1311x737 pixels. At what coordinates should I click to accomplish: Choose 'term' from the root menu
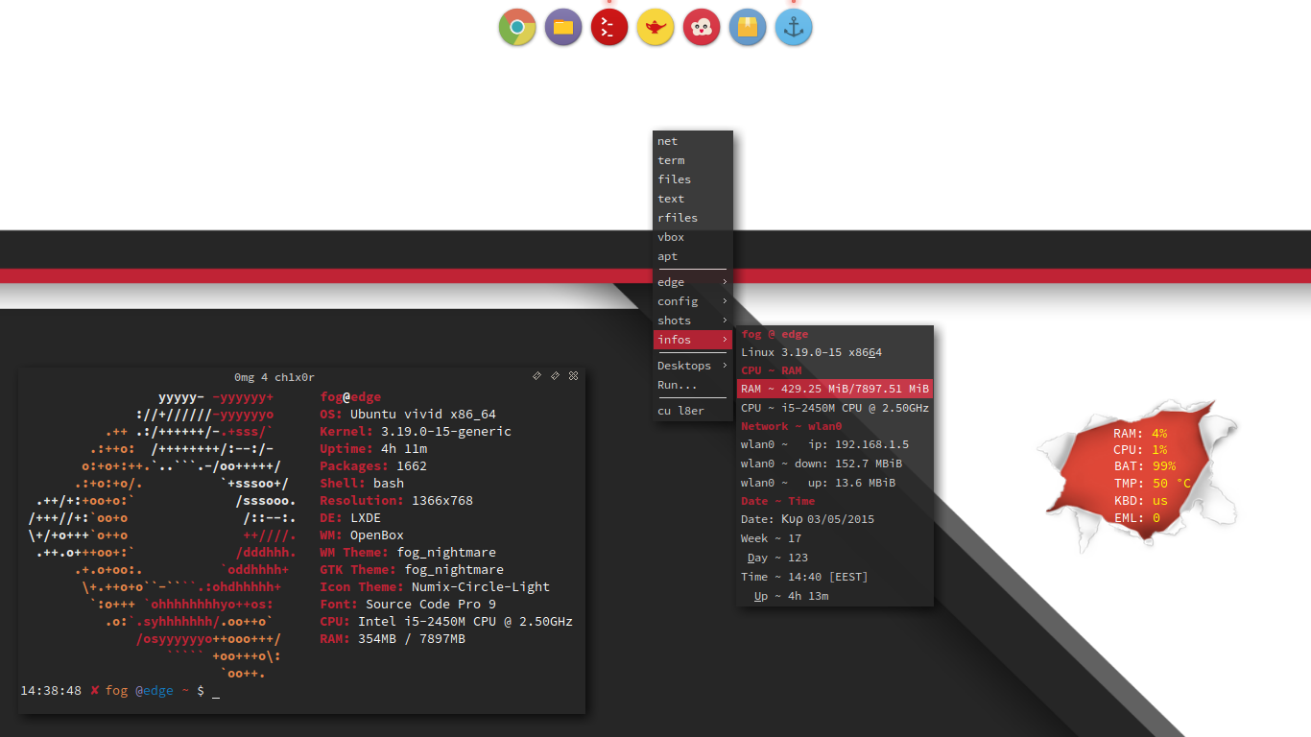point(693,160)
